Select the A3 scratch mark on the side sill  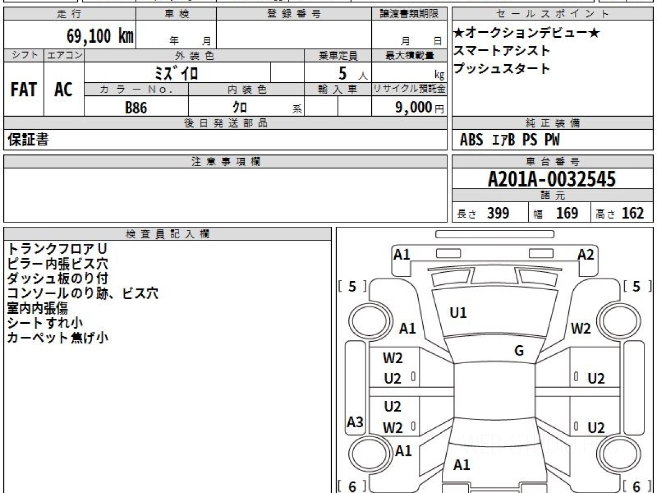355,422
